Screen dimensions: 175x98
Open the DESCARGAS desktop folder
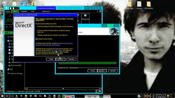(x=149, y=5)
